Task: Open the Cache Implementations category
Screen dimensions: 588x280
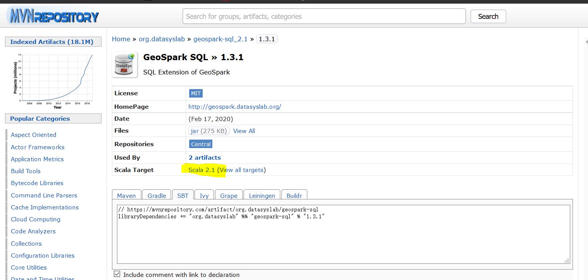Action: click(x=45, y=207)
